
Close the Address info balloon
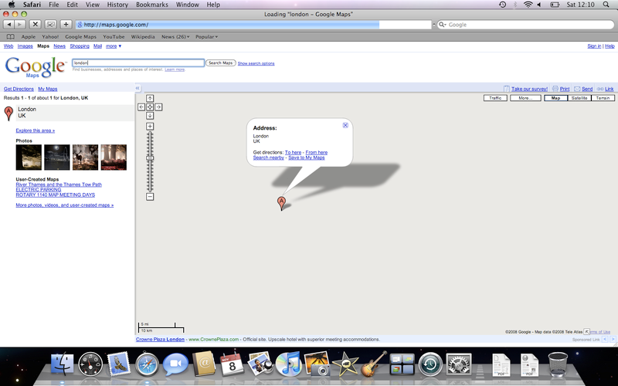point(345,125)
